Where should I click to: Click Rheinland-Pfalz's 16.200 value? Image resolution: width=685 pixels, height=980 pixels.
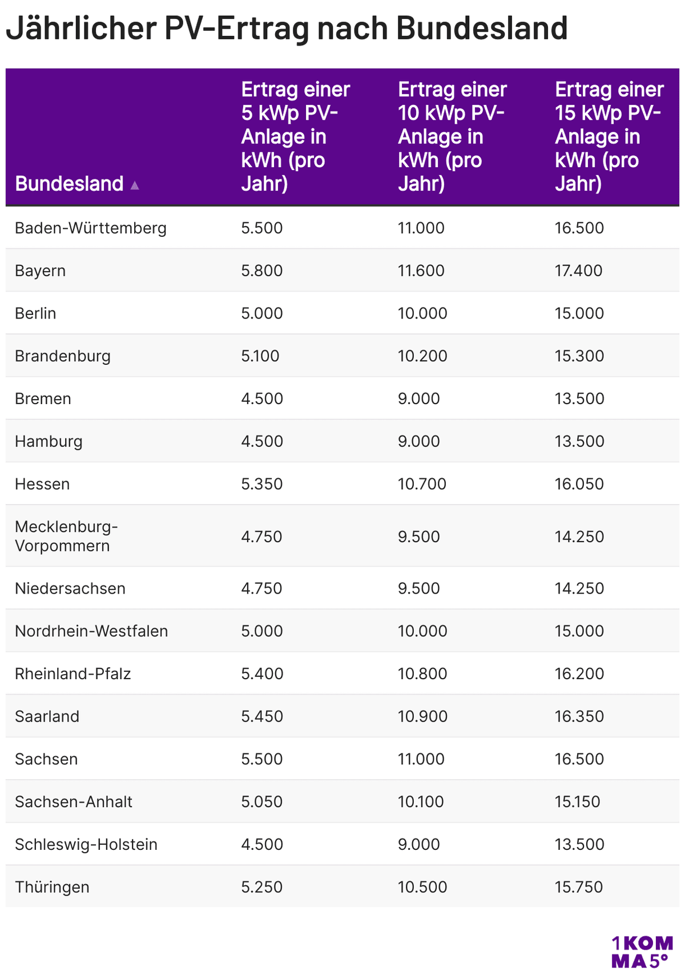(579, 674)
